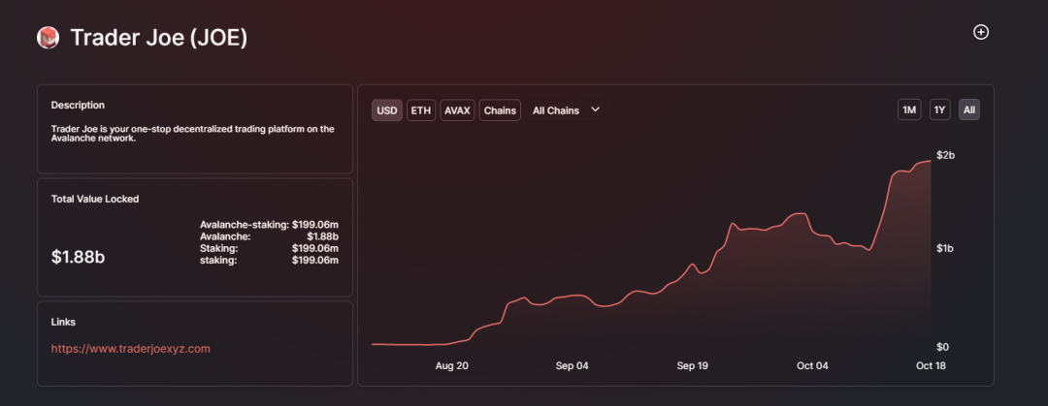The image size is (1048, 406).
Task: Switch chart denomination to AVAX
Action: tap(457, 110)
